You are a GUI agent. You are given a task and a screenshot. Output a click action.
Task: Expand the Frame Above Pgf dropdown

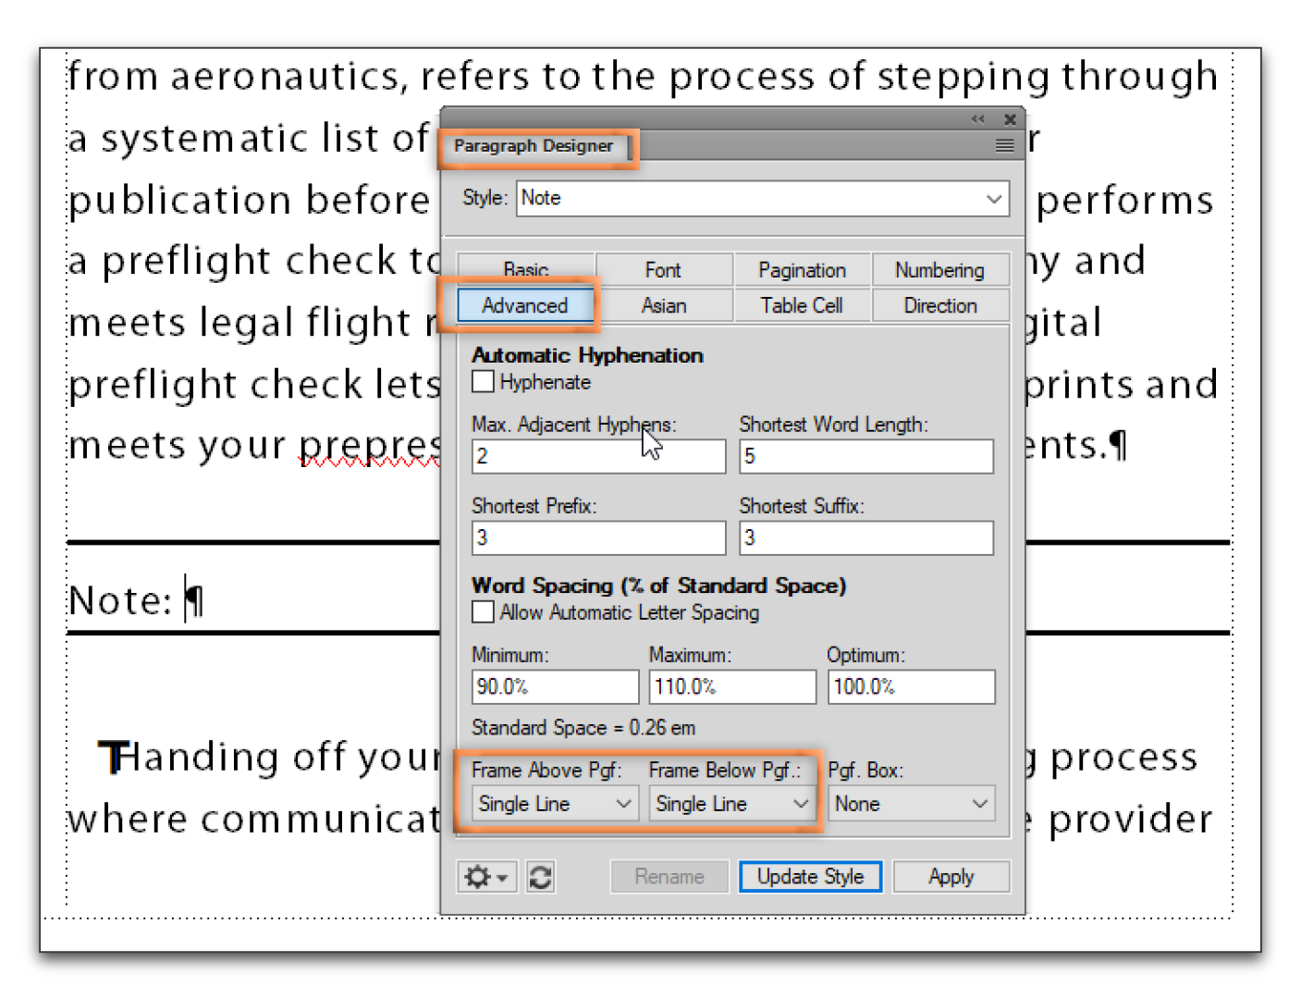tap(553, 804)
